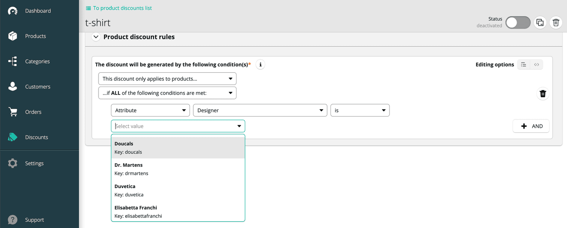Open the Attribute condition dropdown

coord(150,110)
